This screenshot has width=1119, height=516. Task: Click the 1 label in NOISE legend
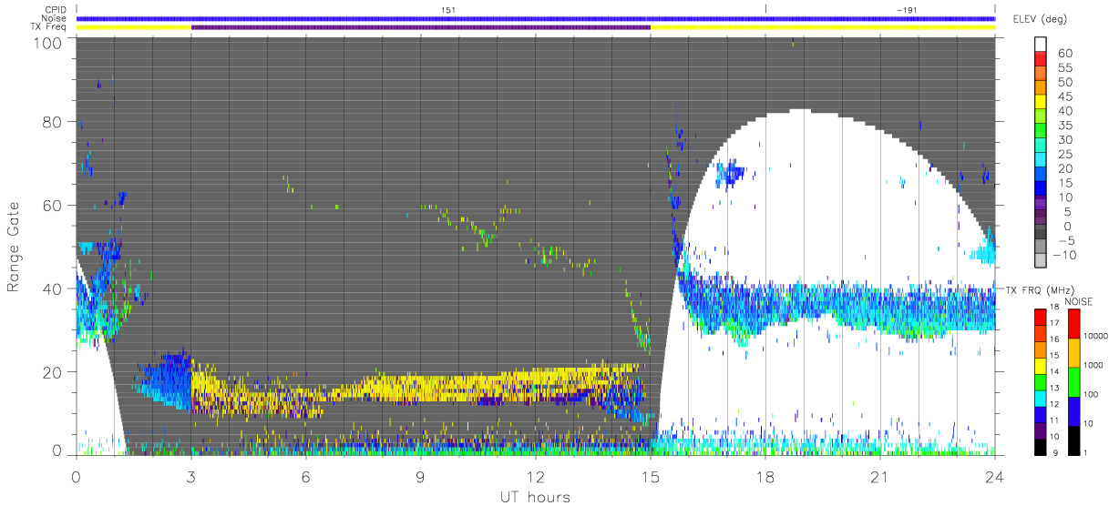tap(1084, 452)
